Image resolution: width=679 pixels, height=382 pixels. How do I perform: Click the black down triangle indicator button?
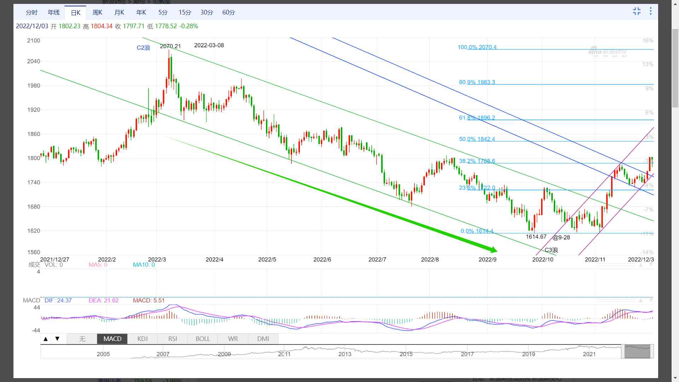pos(57,339)
